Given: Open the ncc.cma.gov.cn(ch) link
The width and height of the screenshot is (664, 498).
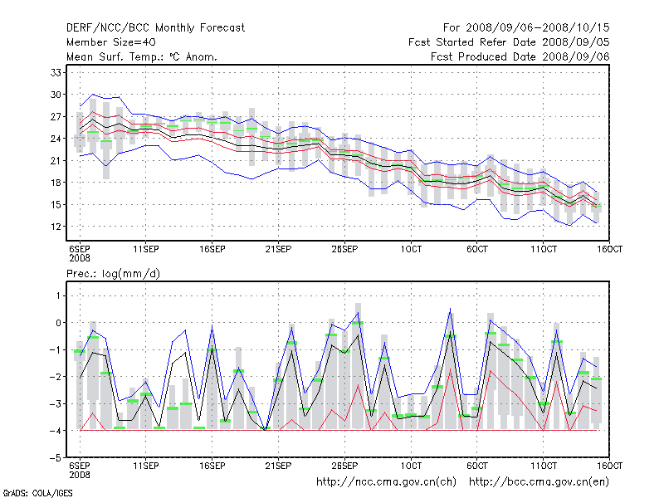Looking at the screenshot, I should [388, 481].
